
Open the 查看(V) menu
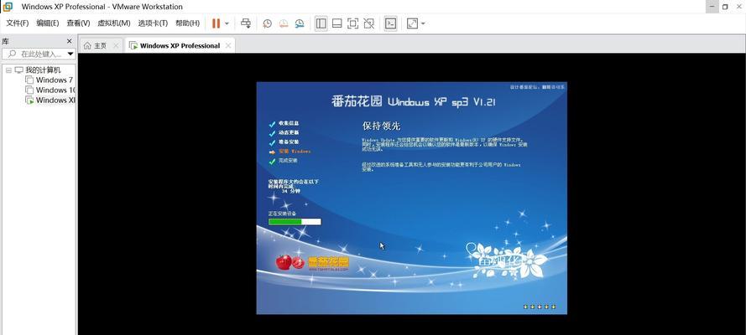(x=78, y=23)
